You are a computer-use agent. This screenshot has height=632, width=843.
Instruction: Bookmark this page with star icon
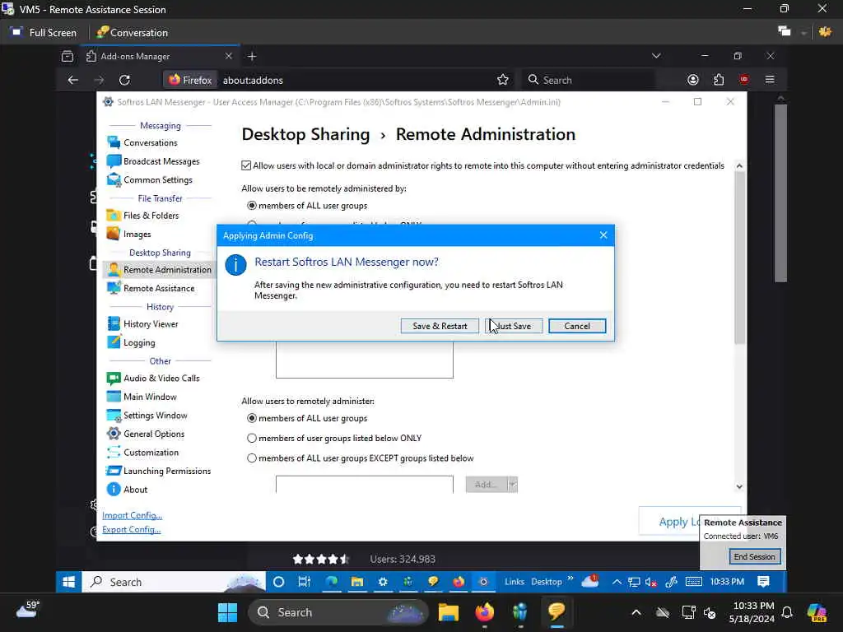click(x=503, y=80)
